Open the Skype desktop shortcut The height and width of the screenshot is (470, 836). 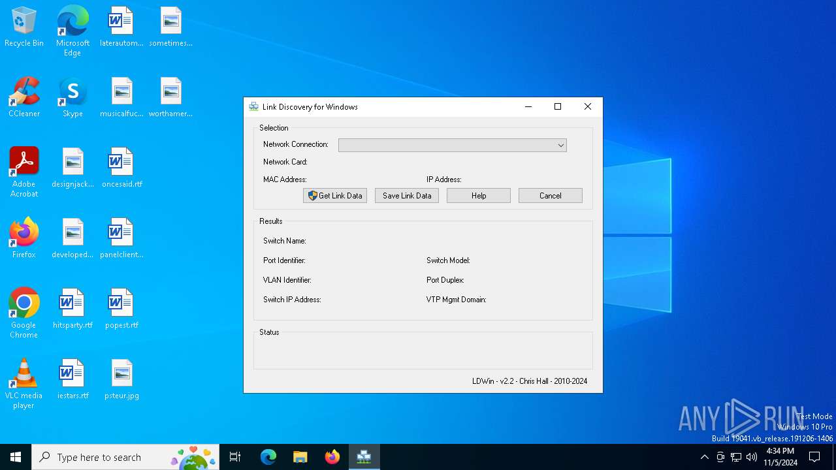click(72, 98)
